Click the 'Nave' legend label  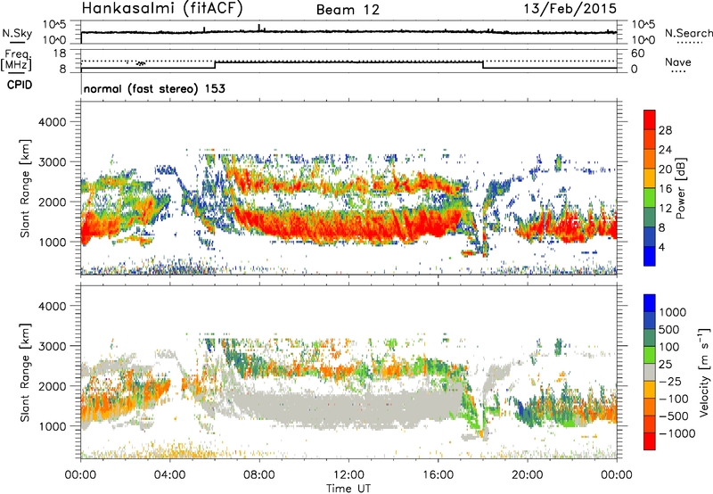pyautogui.click(x=678, y=62)
